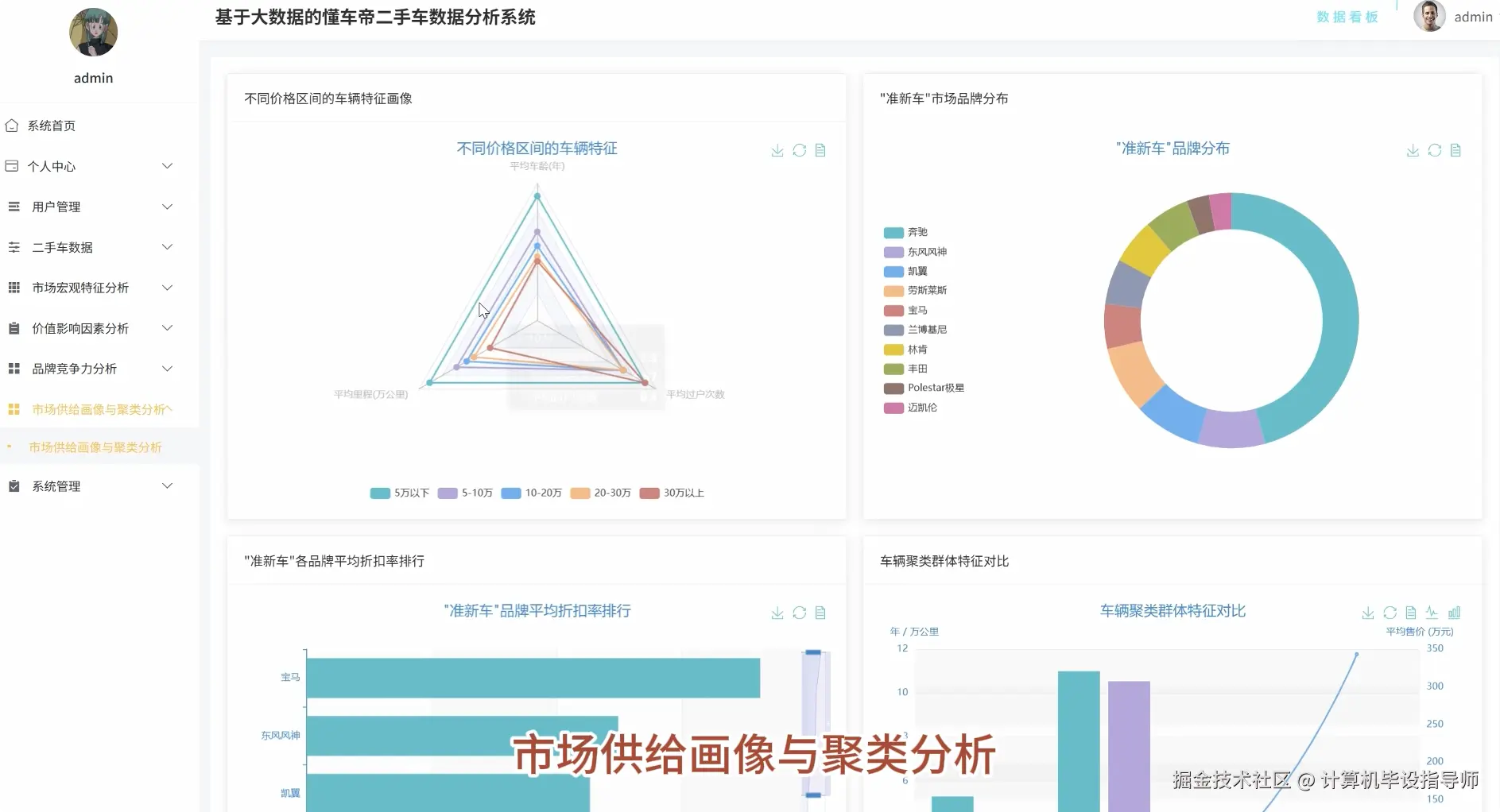Toggle the 20-30万 radar legend series
The height and width of the screenshot is (812, 1500).
click(x=600, y=493)
